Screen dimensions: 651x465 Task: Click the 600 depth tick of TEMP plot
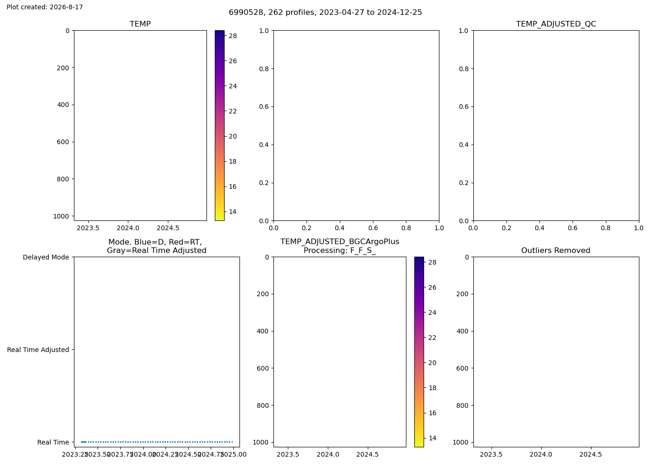click(64, 142)
